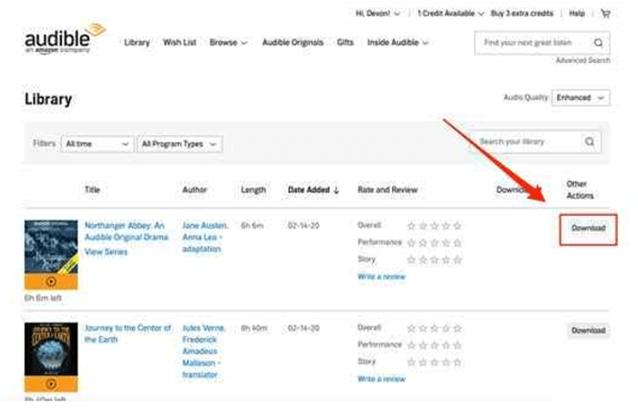Rate Journey to the Center Performance four stars
Image resolution: width=638 pixels, height=419 pixels.
(x=446, y=345)
